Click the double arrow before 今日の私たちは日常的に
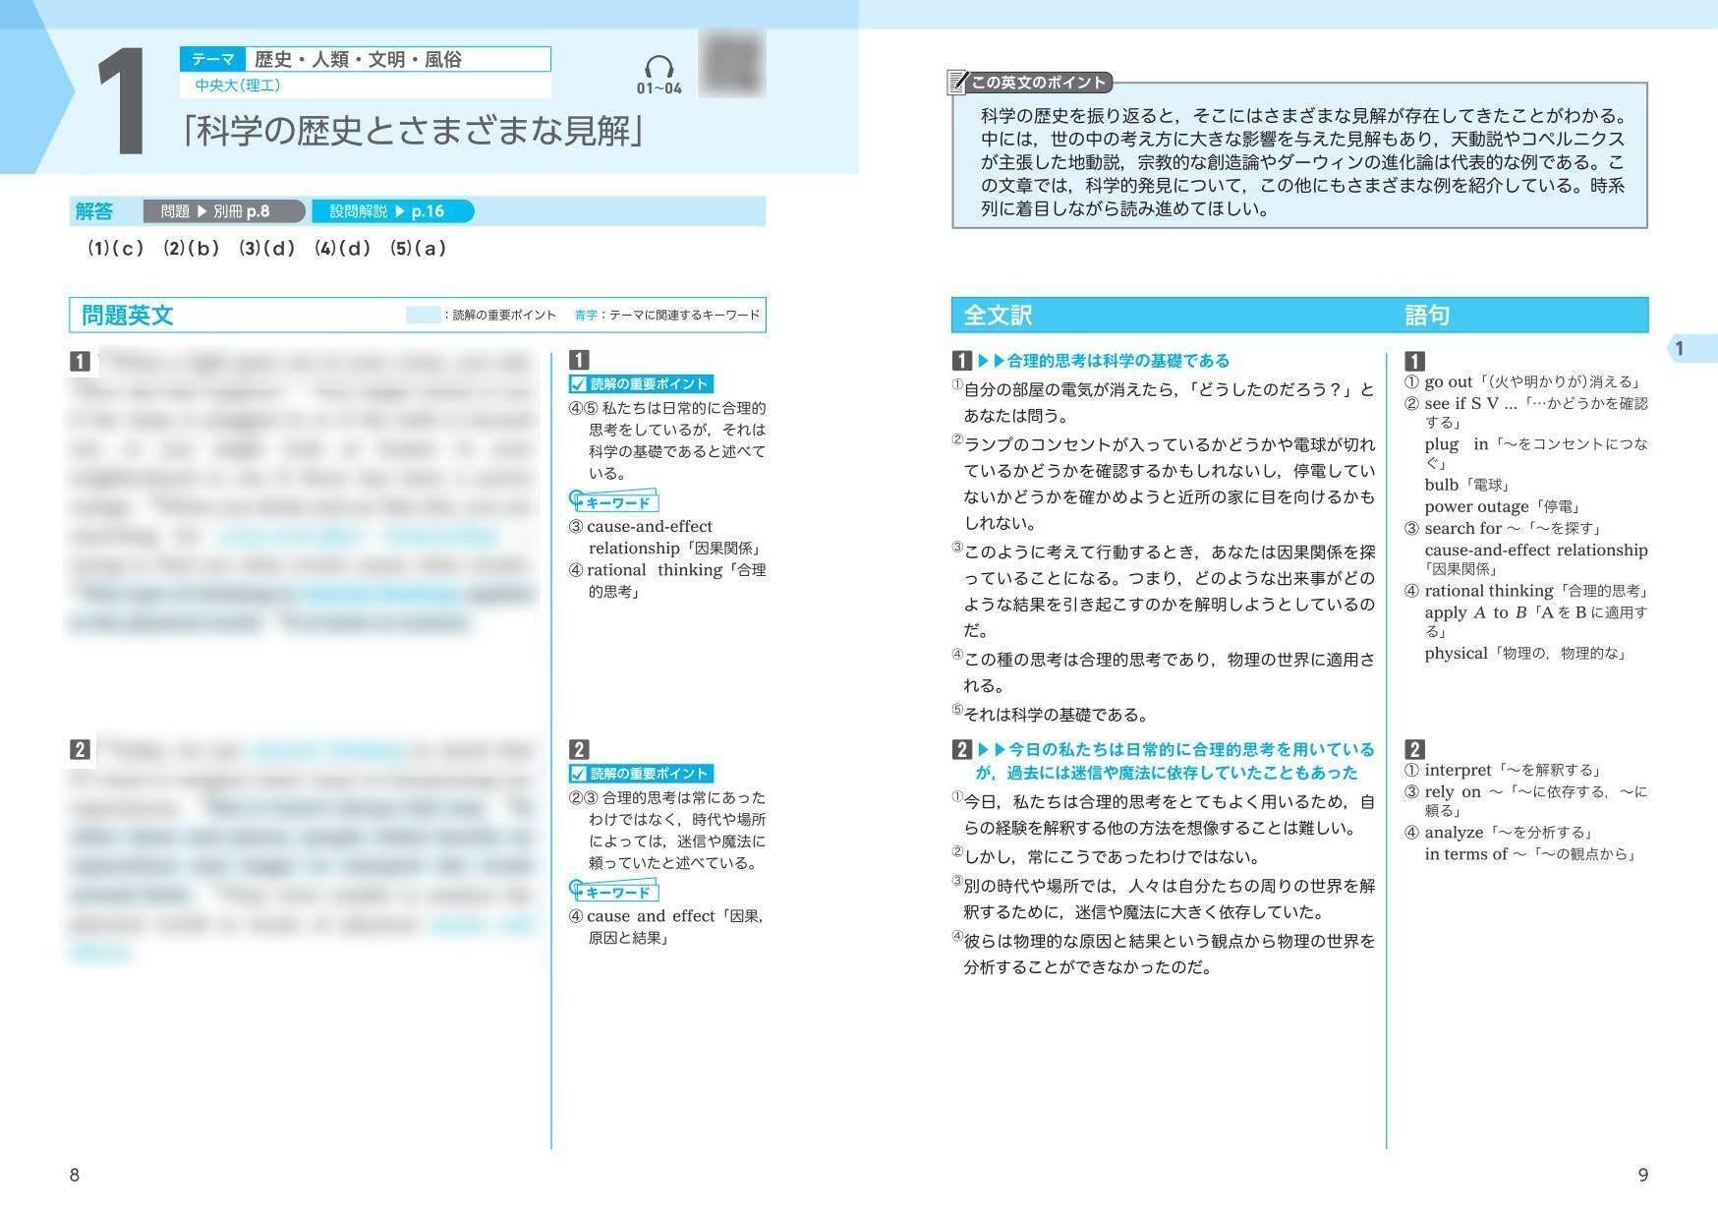 (991, 749)
